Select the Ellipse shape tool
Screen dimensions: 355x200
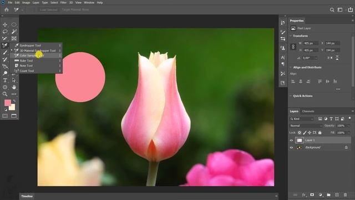(5, 87)
